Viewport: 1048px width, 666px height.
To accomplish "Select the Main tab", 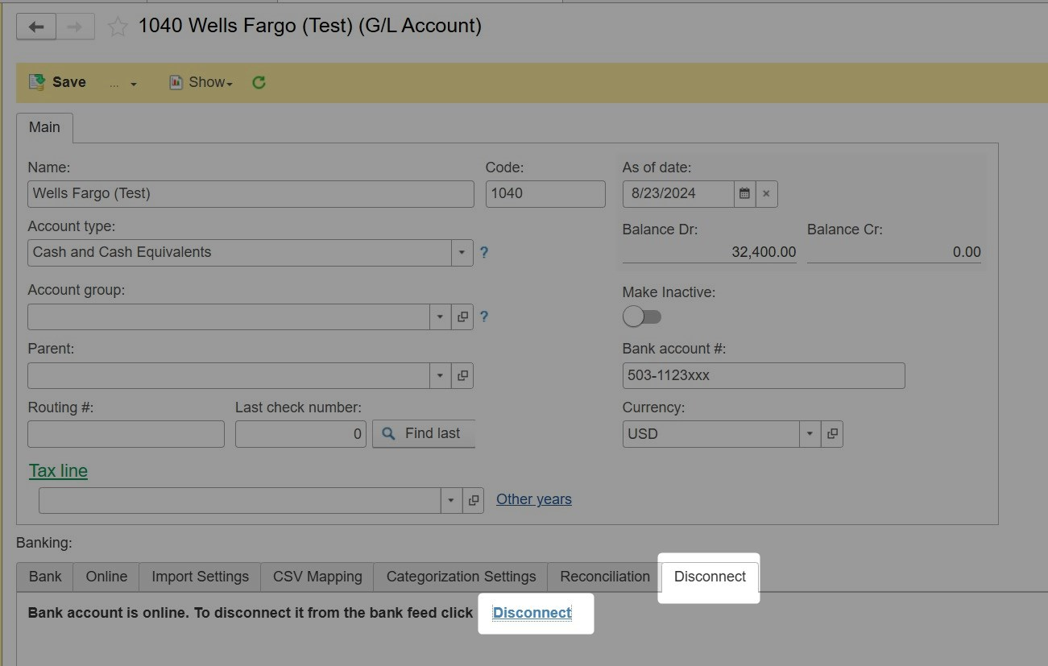I will (44, 127).
